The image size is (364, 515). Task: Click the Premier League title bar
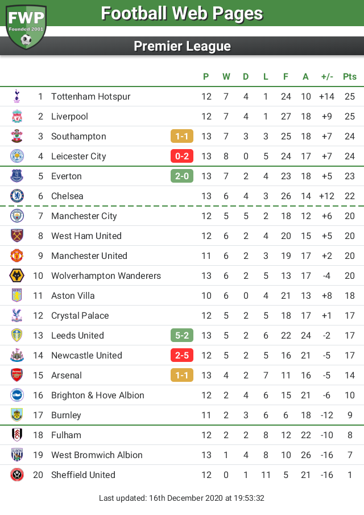coord(182,46)
